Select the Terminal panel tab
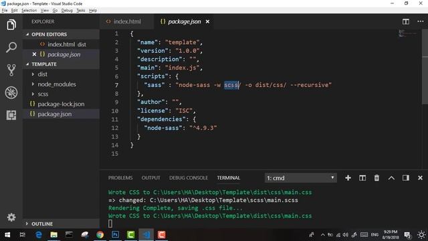This screenshot has width=428, height=241. (229, 178)
